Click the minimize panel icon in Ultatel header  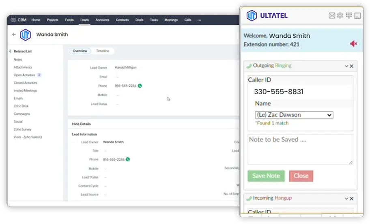tap(357, 16)
